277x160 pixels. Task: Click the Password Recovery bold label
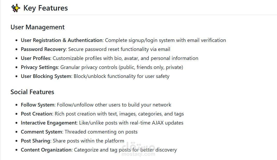tap(43, 49)
